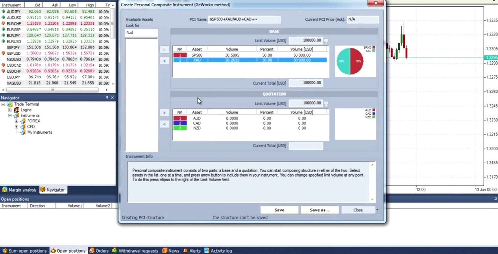Click the Trade Terminal icon in Navigator tree
498x254 pixels.
click(10, 104)
